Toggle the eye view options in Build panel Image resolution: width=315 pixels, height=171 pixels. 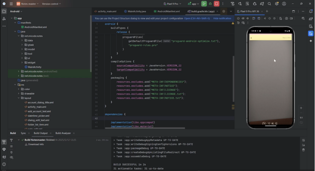[x=11, y=157]
